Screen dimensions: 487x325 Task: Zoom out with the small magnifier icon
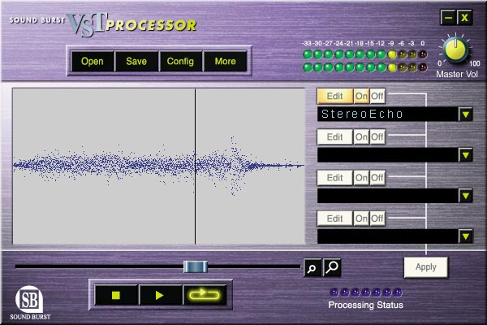pyautogui.click(x=312, y=267)
